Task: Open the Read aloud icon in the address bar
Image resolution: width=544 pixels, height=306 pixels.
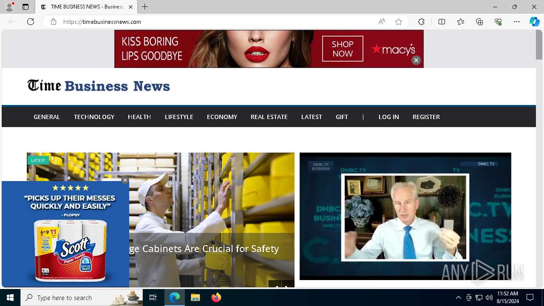Action: click(382, 22)
